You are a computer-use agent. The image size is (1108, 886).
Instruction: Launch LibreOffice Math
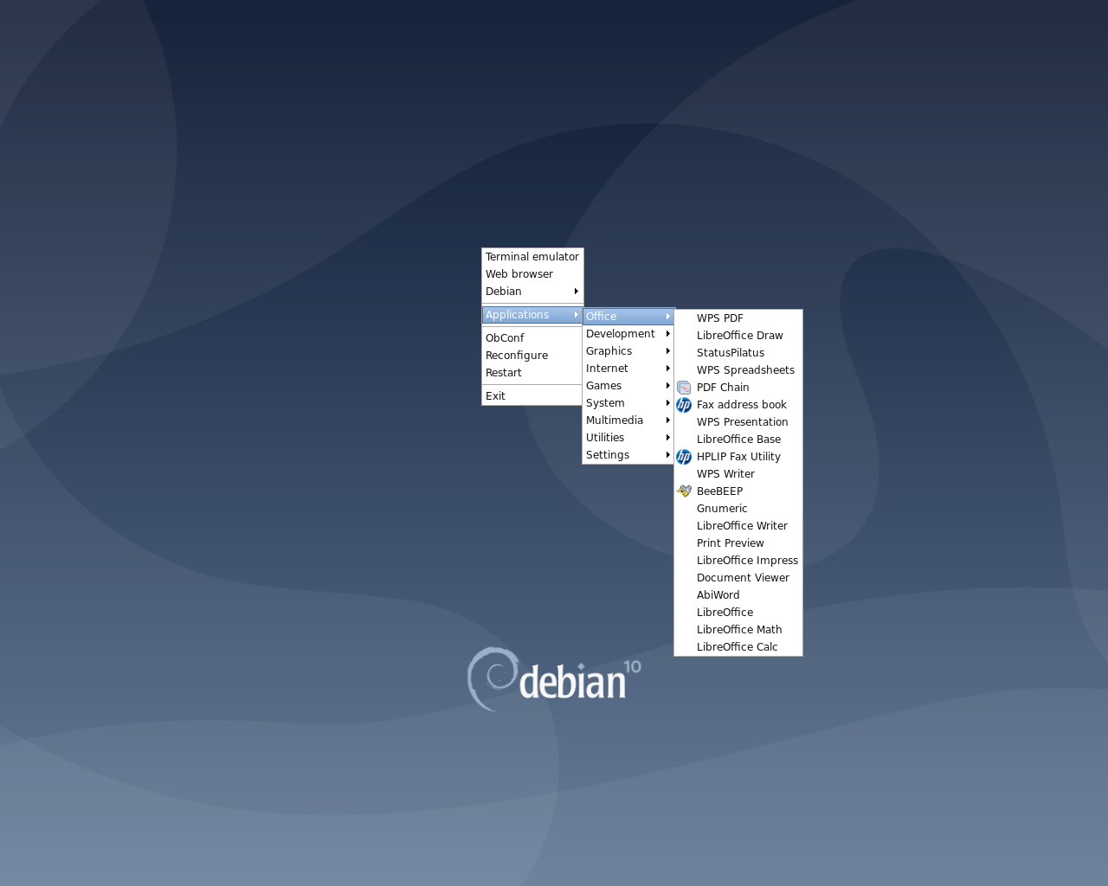(x=738, y=630)
